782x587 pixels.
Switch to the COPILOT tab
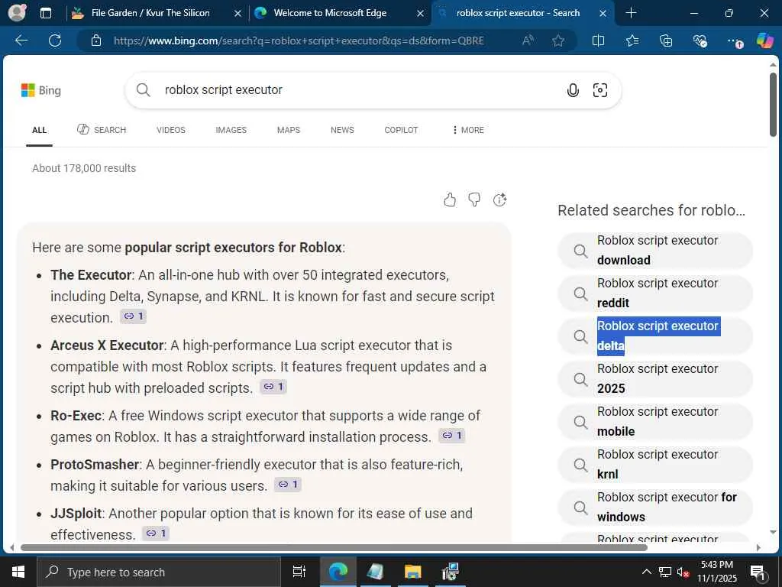(x=401, y=130)
